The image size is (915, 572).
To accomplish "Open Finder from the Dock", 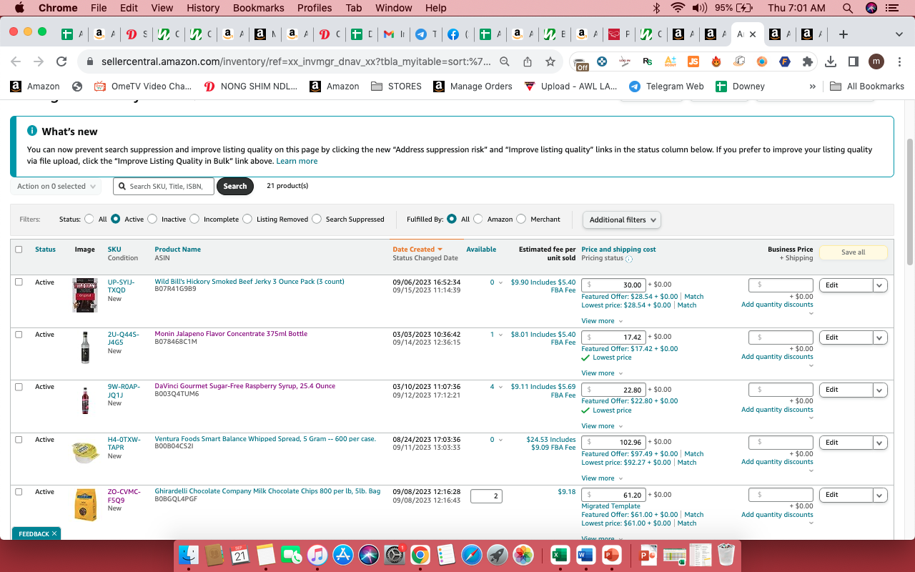I will point(189,555).
